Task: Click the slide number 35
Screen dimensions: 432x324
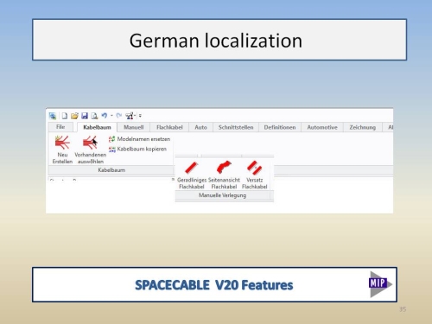Action: 403,309
